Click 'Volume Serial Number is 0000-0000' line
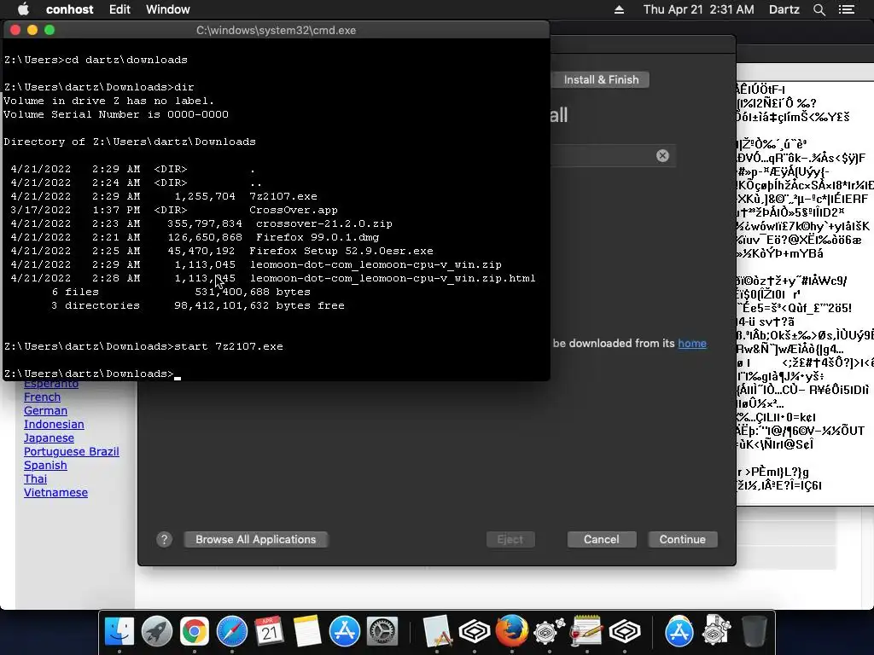This screenshot has width=874, height=655. pyautogui.click(x=116, y=114)
